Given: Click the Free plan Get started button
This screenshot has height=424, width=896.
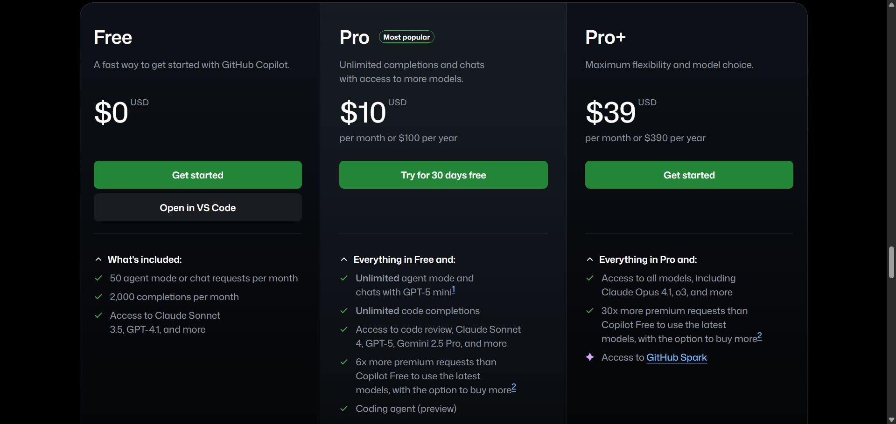Looking at the screenshot, I should [x=197, y=175].
